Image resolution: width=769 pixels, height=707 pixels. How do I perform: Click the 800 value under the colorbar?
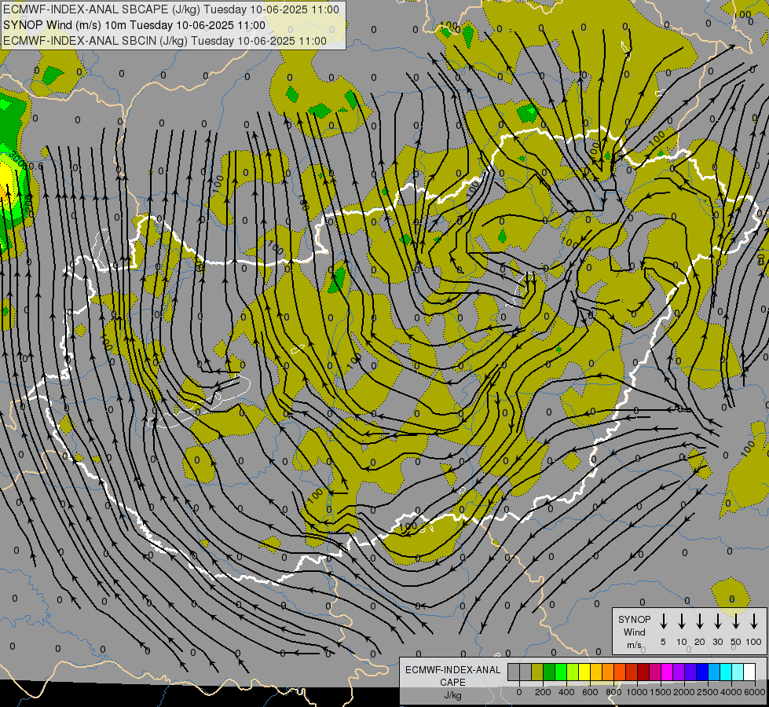[x=613, y=692]
